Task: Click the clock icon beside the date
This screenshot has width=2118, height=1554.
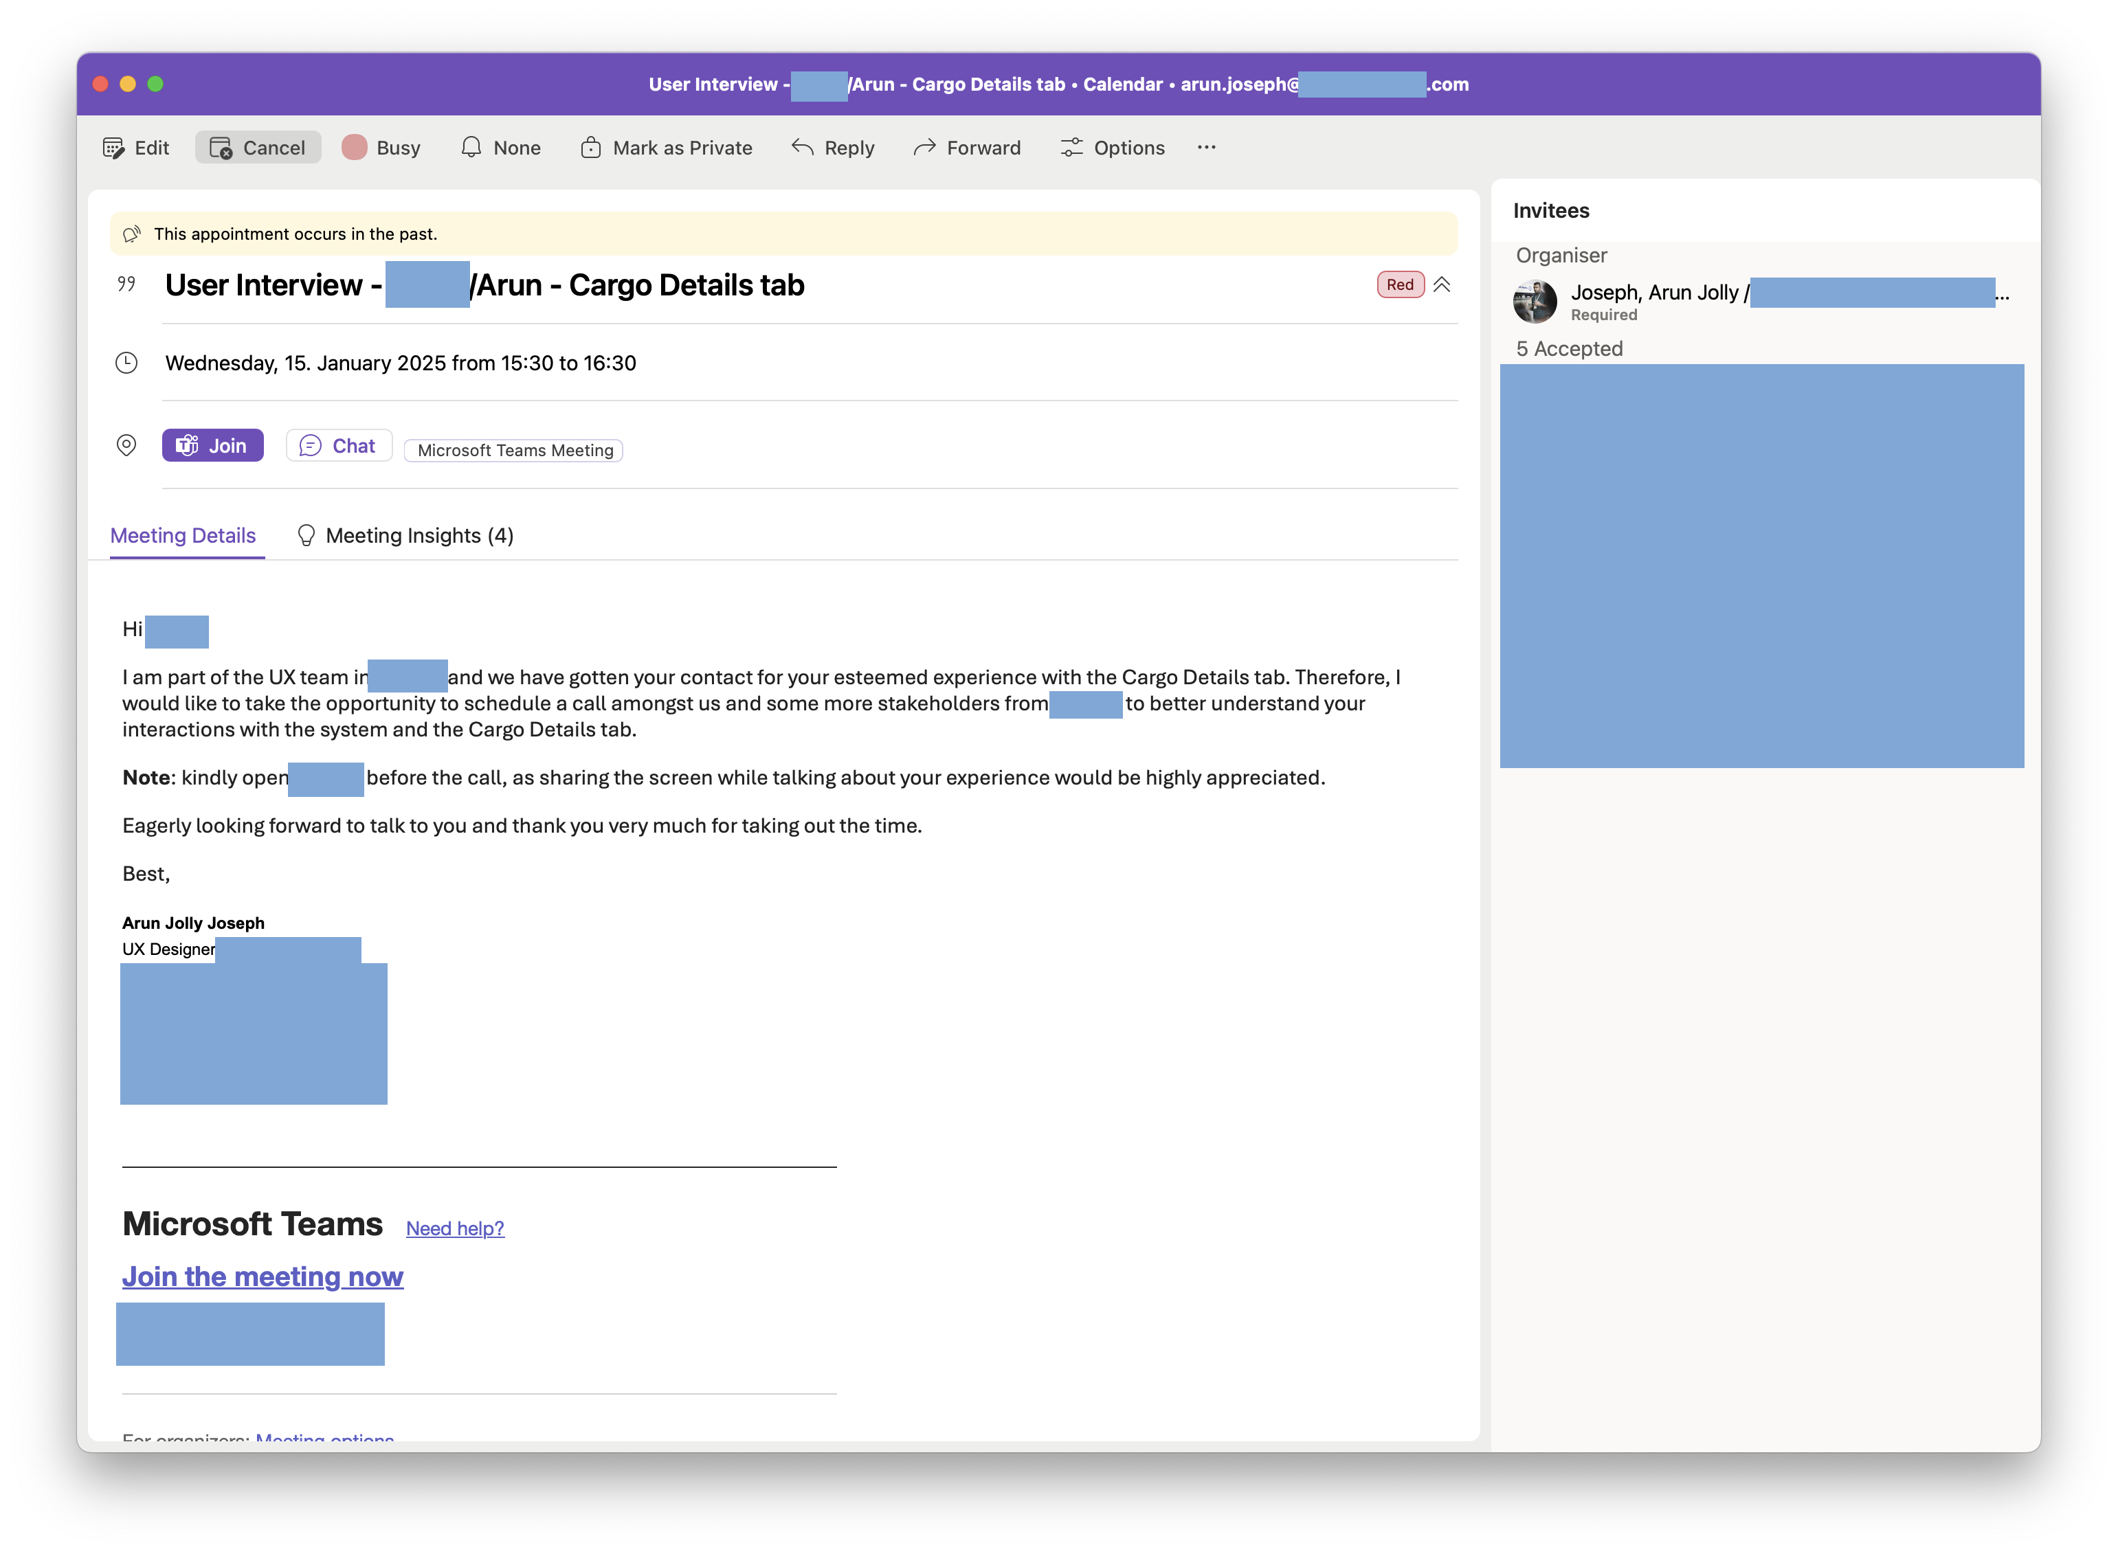Action: (x=126, y=363)
